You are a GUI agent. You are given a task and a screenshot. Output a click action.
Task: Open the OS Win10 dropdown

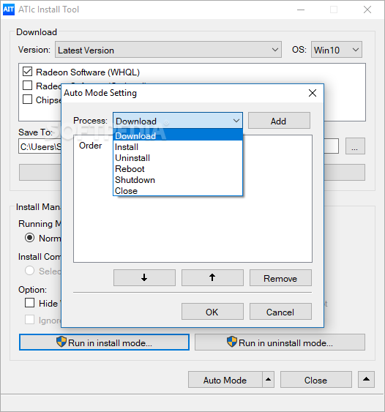pyautogui.click(x=337, y=50)
